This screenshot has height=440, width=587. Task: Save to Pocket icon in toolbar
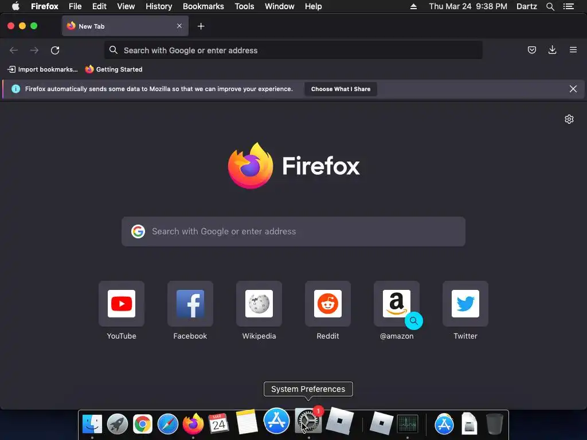tap(531, 50)
